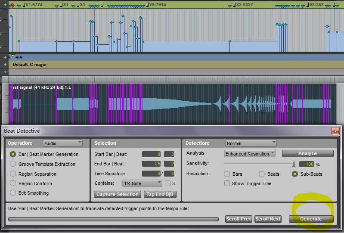This screenshot has height=233, width=344.
Task: Select the red song start marker
Action: pos(13,5)
